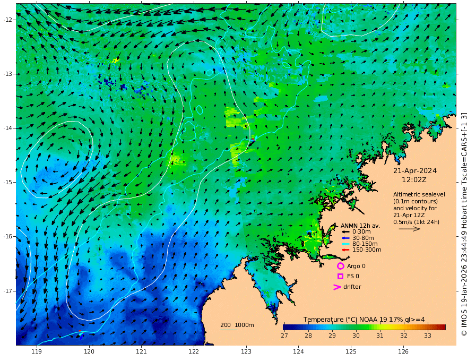Click the 'Altimetric sealevel' description text
Image resolution: width=467 pixels, height=361 pixels.
419,194
